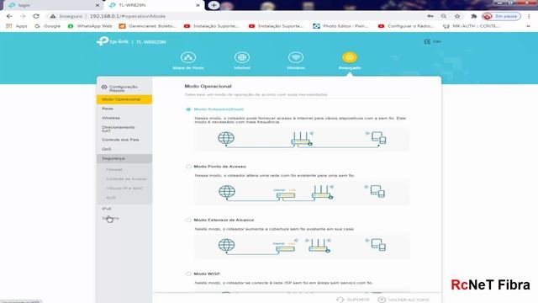Screen dimensions: 538x303
Task: Open the Apps bookmarks shortcut
Action: click(x=17, y=26)
